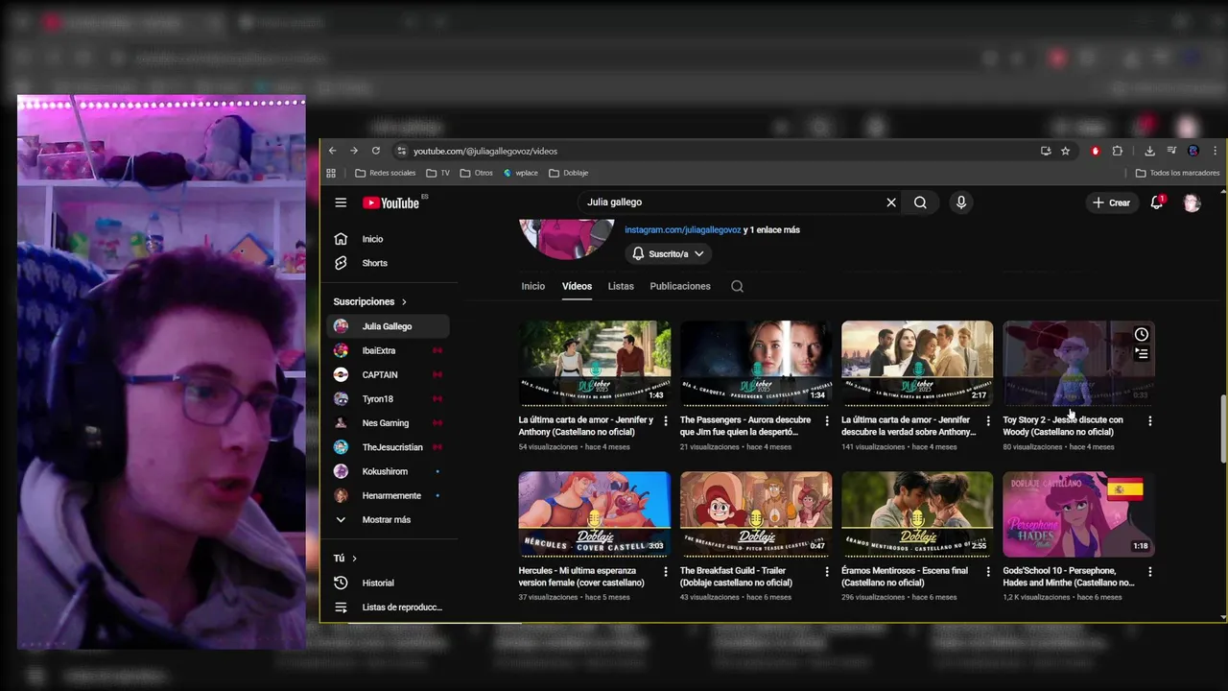This screenshot has height=691, width=1228.
Task: Play the Hercules cover thumbnail
Action: coord(595,514)
